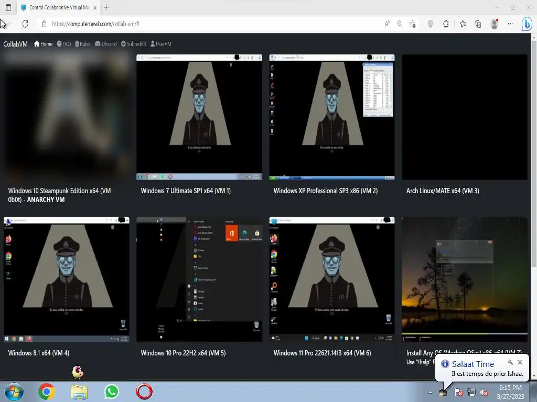Open the Settings and more ellipsis menu
Screen dimensions: 537x402
pos(510,24)
